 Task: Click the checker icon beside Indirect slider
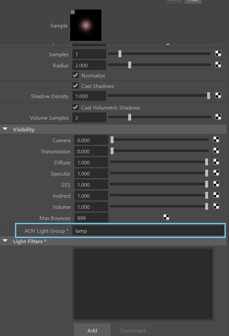(216, 195)
